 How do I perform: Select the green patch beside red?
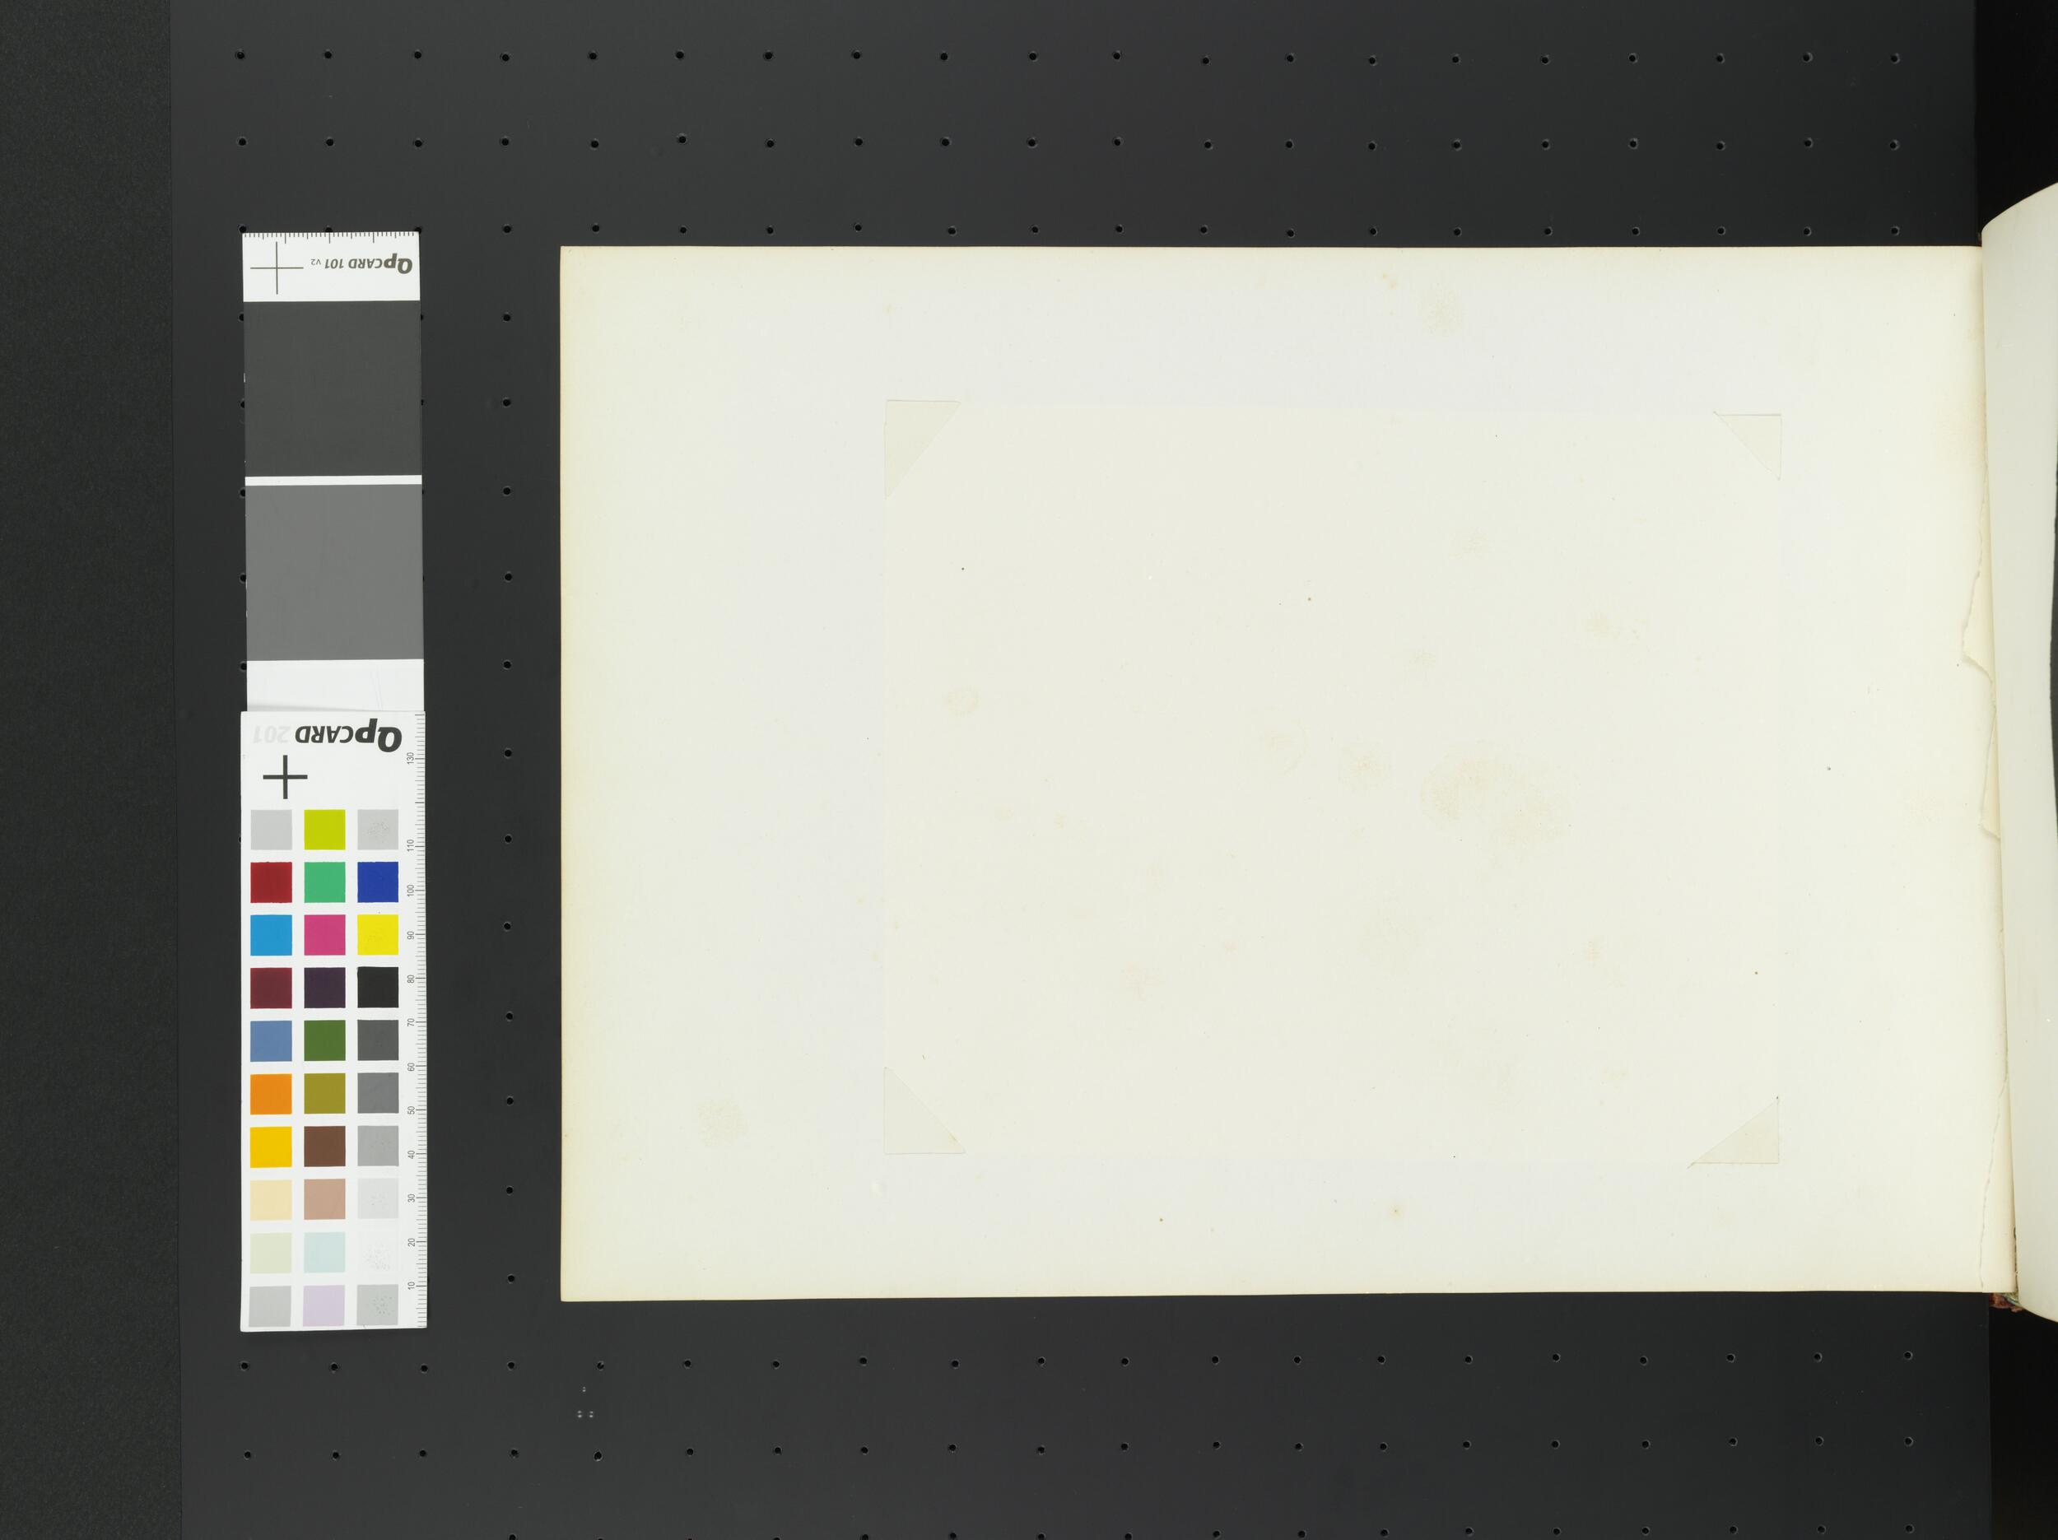(324, 882)
